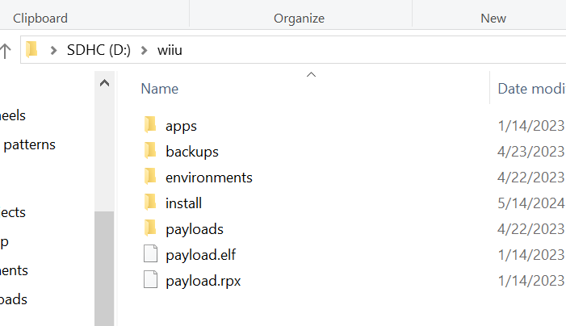Click the sidebar scroll up arrow
Image resolution: width=566 pixels, height=326 pixels.
pyautogui.click(x=105, y=83)
